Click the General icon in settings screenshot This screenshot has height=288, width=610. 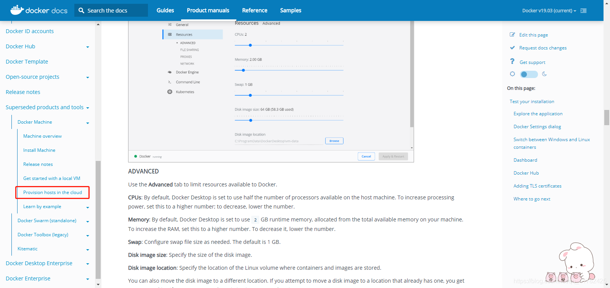point(170,24)
